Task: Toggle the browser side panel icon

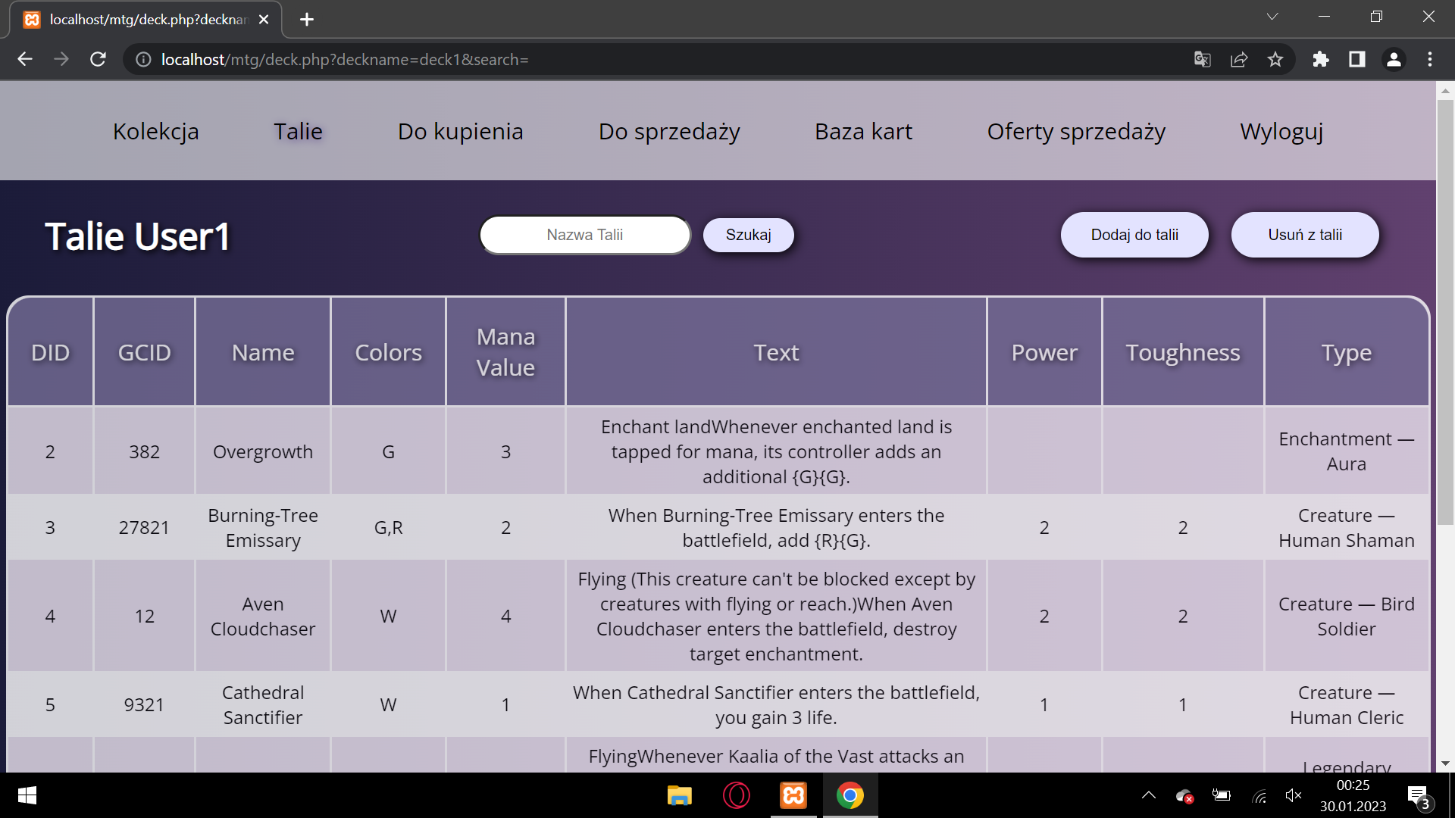Action: (x=1357, y=59)
